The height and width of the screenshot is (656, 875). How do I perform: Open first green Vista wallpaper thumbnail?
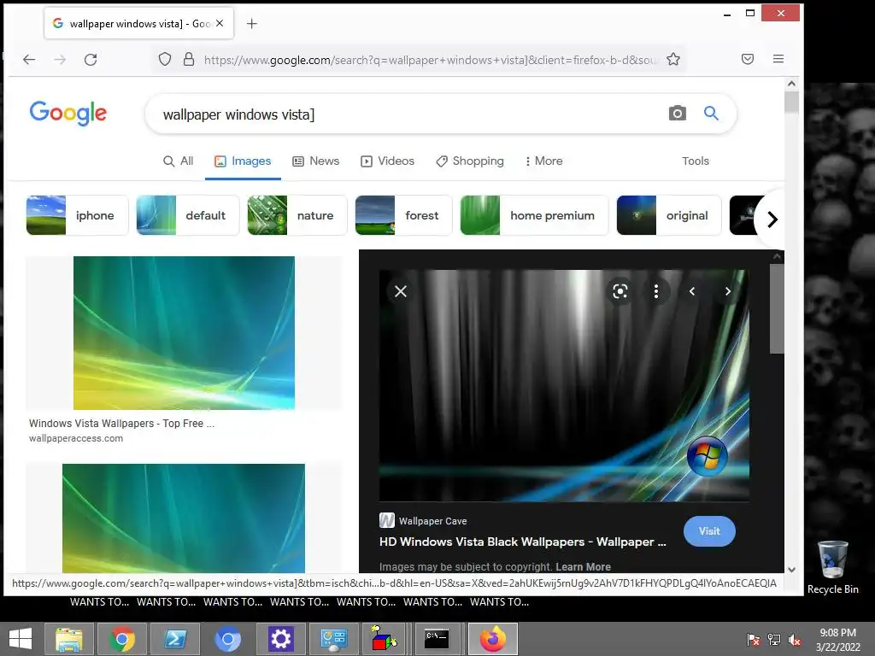(x=185, y=333)
